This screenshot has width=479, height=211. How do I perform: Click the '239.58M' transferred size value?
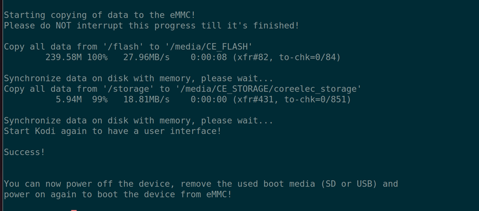click(x=64, y=58)
